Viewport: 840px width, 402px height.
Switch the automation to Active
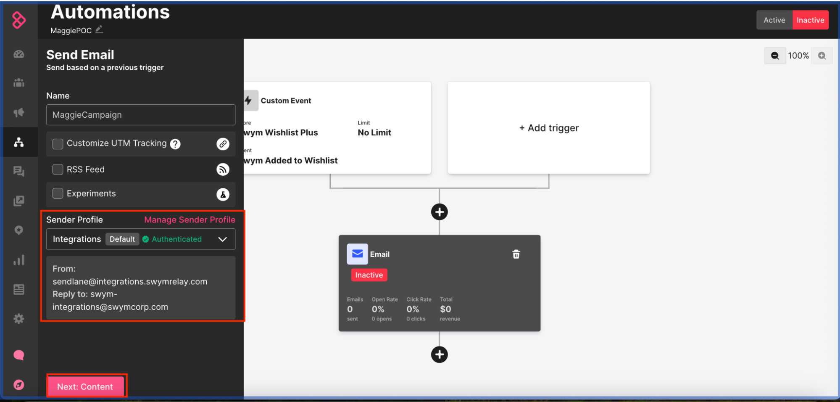[x=774, y=20]
